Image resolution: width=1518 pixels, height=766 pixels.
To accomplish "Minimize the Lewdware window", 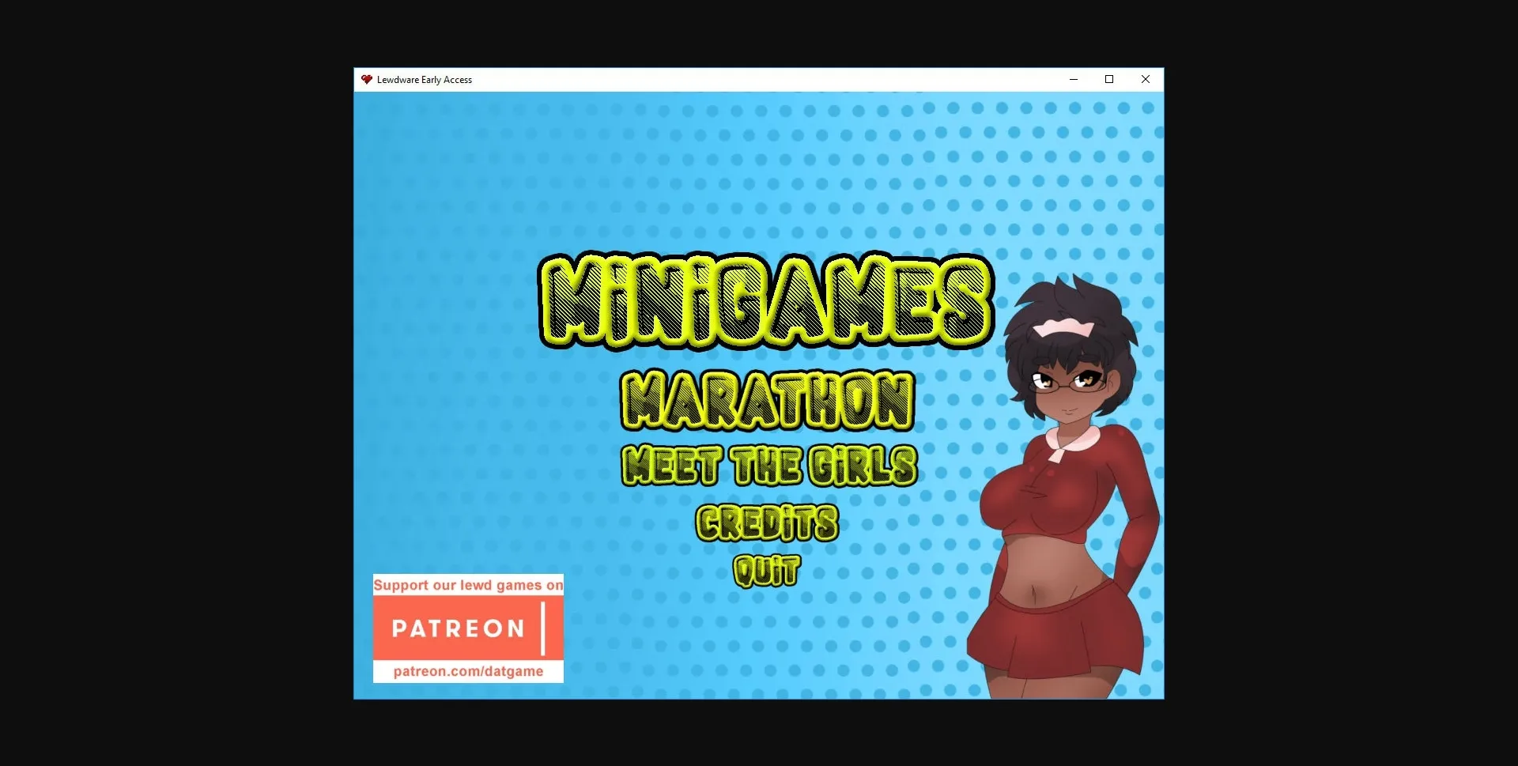I will point(1073,80).
